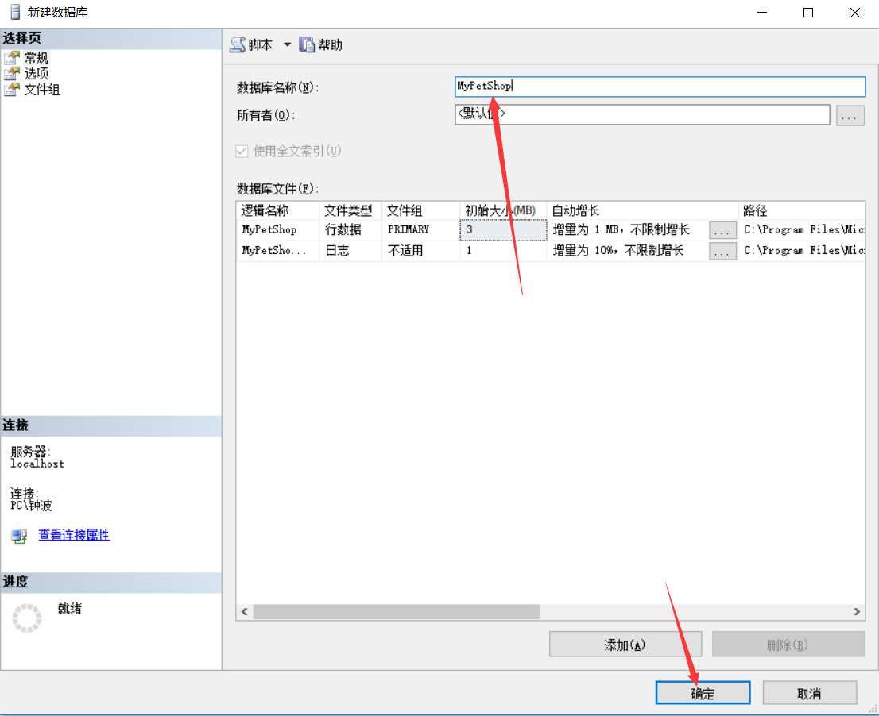Click the path cell of 行数据 row

click(x=802, y=229)
